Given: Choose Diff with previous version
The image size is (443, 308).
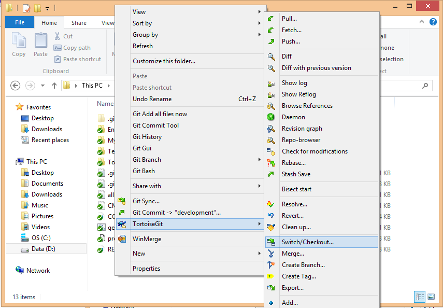Looking at the screenshot, I should tap(317, 68).
